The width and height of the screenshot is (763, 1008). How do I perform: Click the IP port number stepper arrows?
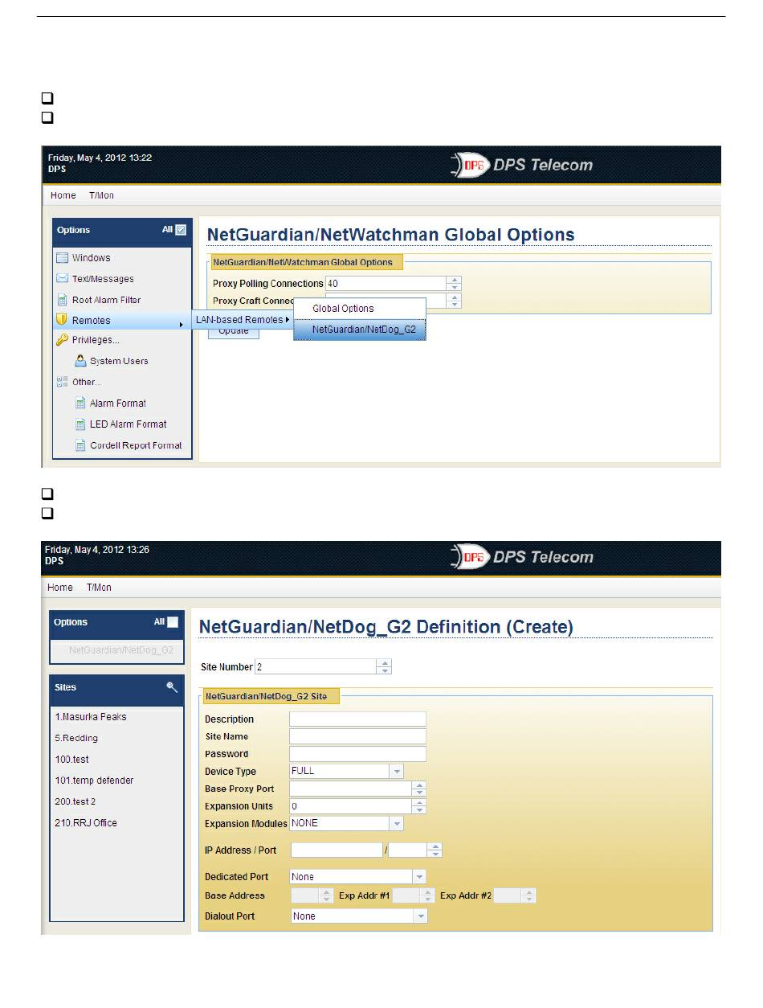coord(435,850)
